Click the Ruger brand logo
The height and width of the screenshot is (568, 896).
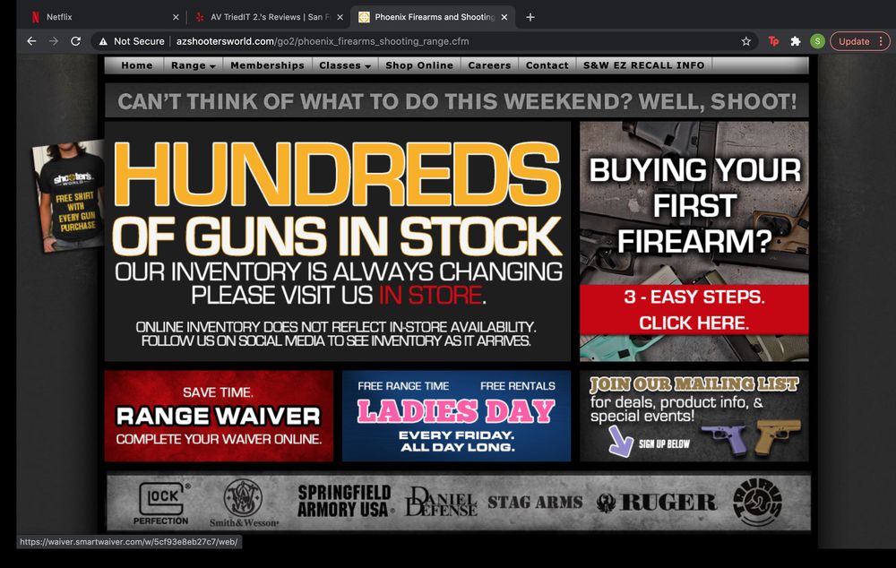point(656,503)
